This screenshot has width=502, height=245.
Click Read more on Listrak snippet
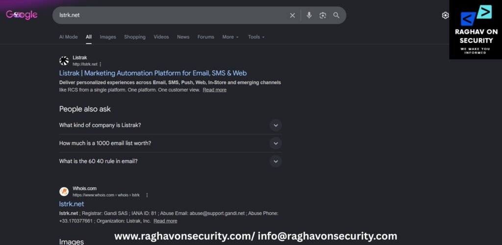[215, 90]
